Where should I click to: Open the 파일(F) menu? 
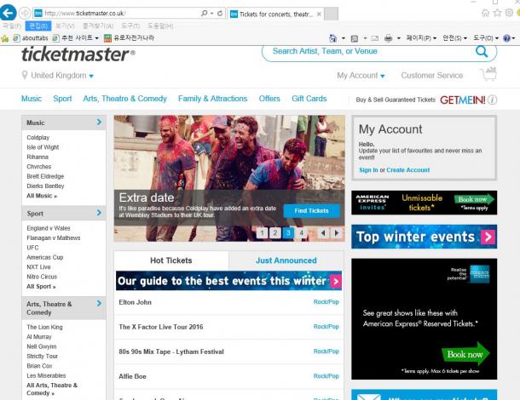point(12,26)
